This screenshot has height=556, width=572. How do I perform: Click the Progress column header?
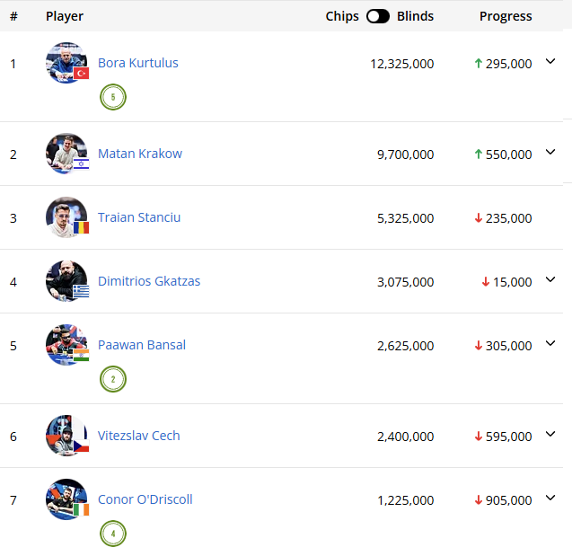[506, 16]
